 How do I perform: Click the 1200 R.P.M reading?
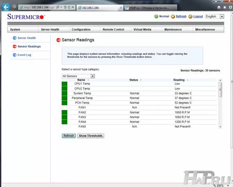pyautogui.click(x=182, y=122)
